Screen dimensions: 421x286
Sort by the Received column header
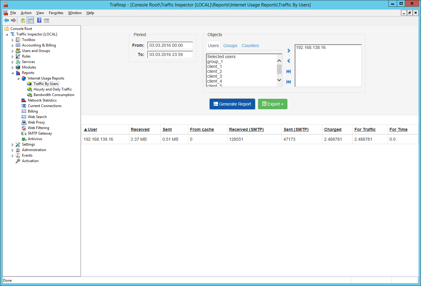[140, 130]
